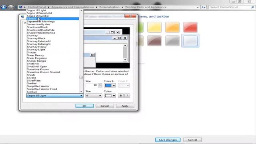Screen dimensions: 256x144
Task: Pick the brown window color swatch
Action: coord(154,41)
